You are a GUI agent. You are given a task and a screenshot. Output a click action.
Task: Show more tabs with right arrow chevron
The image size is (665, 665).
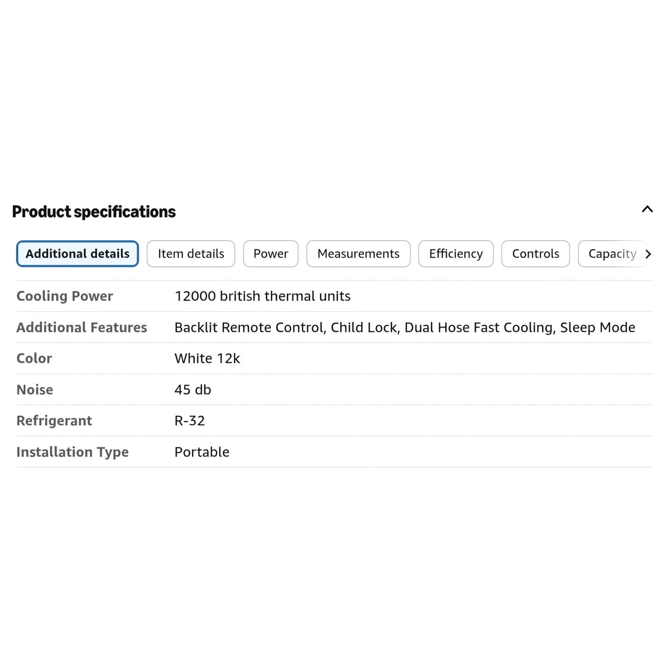point(648,254)
